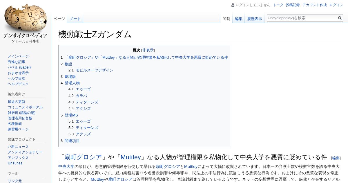
Task: Jump to contents entry 2 物語
Action: tap(66, 64)
